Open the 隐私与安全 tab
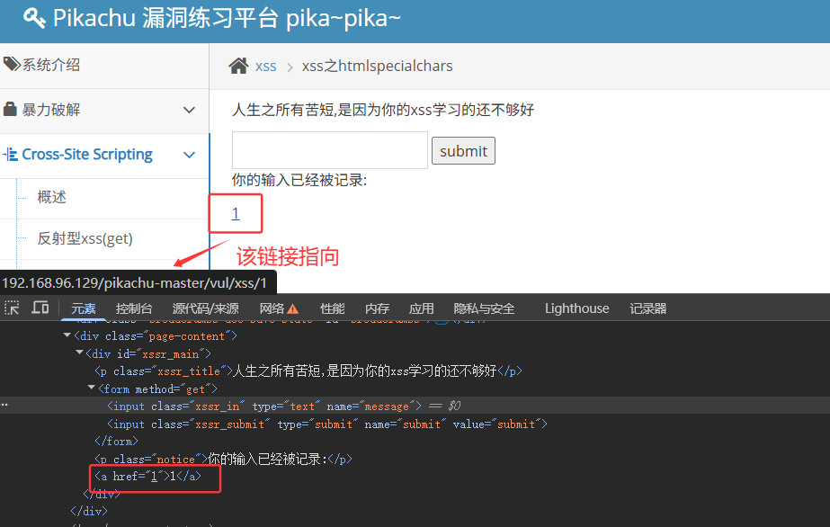This screenshot has width=830, height=527. pos(484,308)
